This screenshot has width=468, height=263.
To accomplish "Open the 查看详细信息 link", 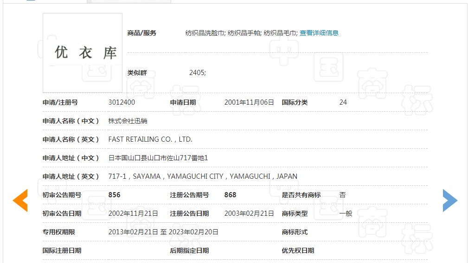I will coord(319,33).
